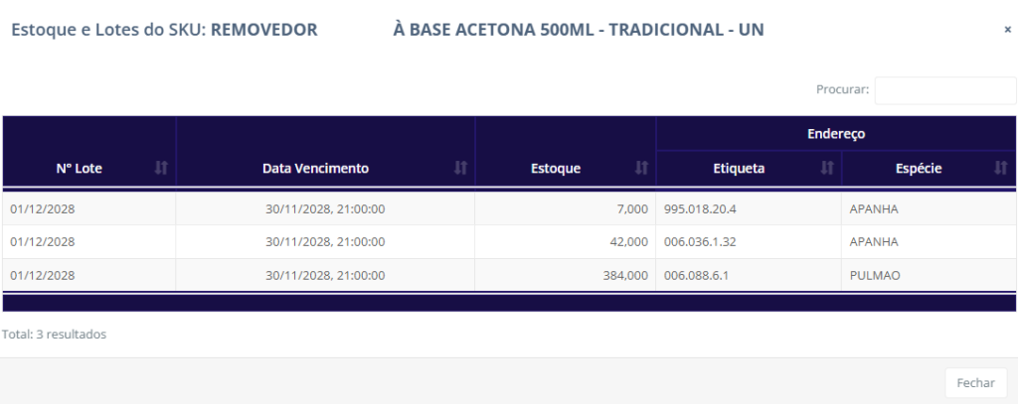Select the 384,000 stock value
The height and width of the screenshot is (404, 1018).
624,275
